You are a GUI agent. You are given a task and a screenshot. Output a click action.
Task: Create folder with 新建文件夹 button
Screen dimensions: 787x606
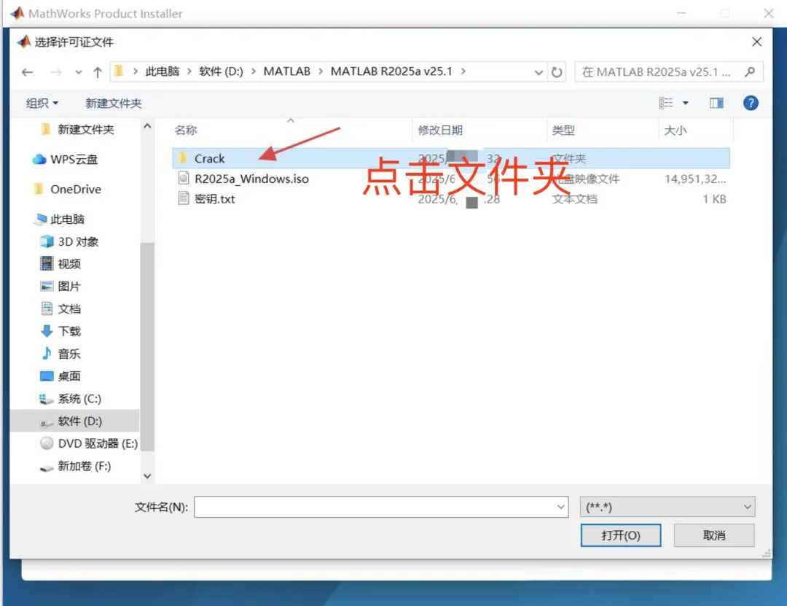click(x=114, y=103)
